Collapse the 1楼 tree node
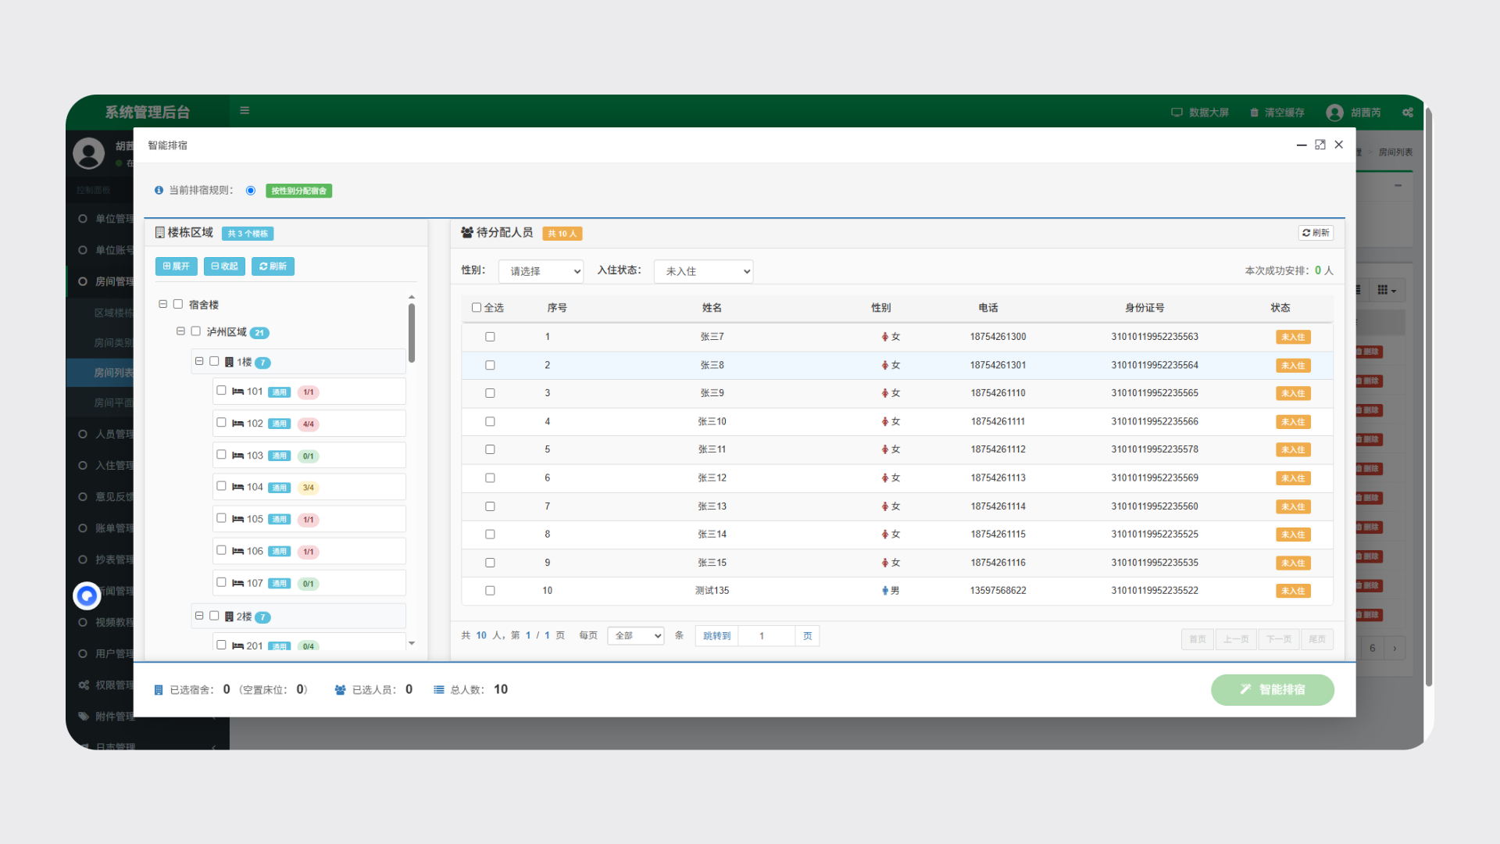 199,362
